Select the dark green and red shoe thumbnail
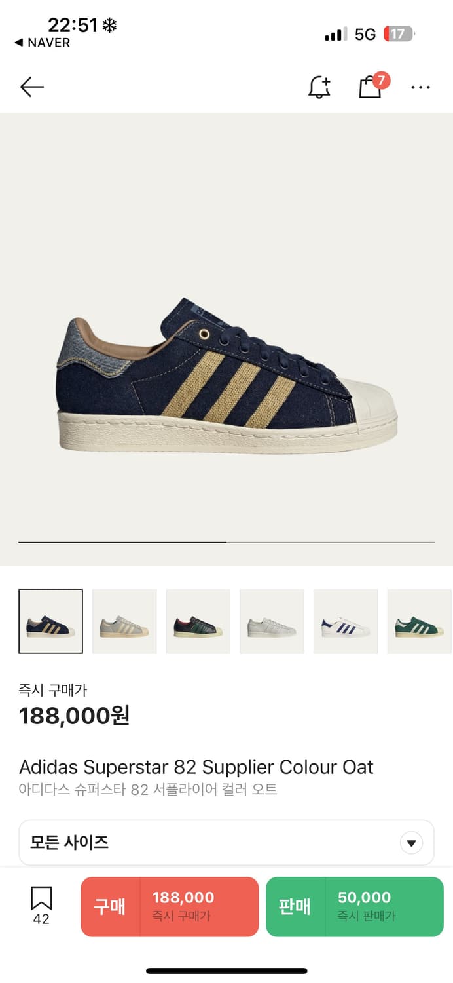Image resolution: width=453 pixels, height=983 pixels. coord(198,622)
